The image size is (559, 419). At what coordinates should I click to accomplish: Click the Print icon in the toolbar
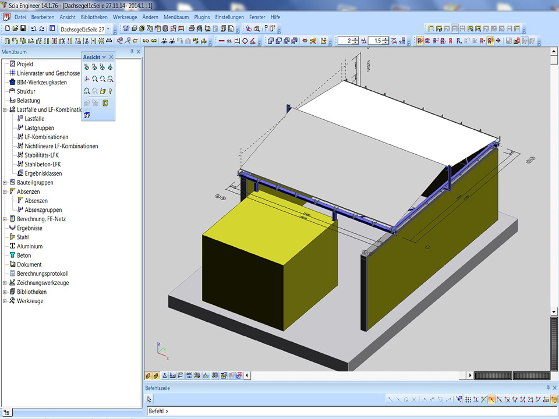click(192, 29)
